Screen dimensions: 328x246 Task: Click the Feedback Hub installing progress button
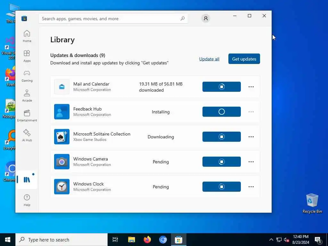tap(222, 112)
